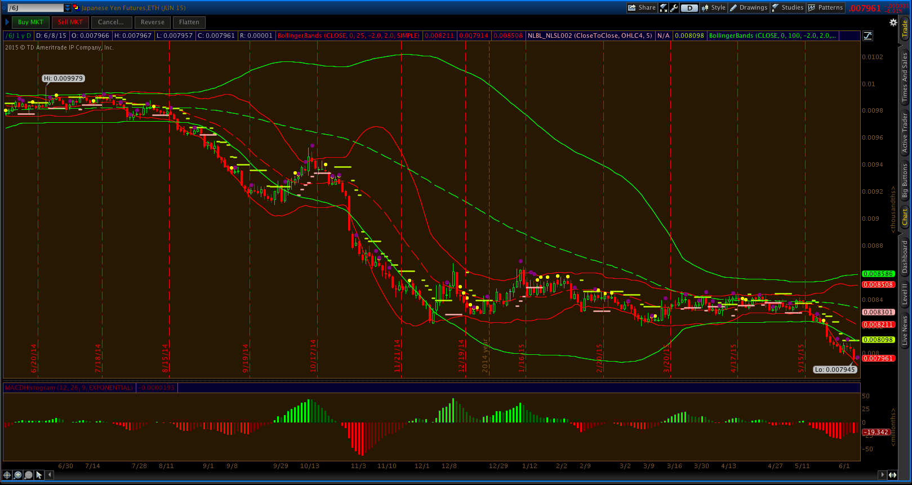Click scrollbar right arrow near bottom right
This screenshot has height=485, width=912.
[882, 475]
